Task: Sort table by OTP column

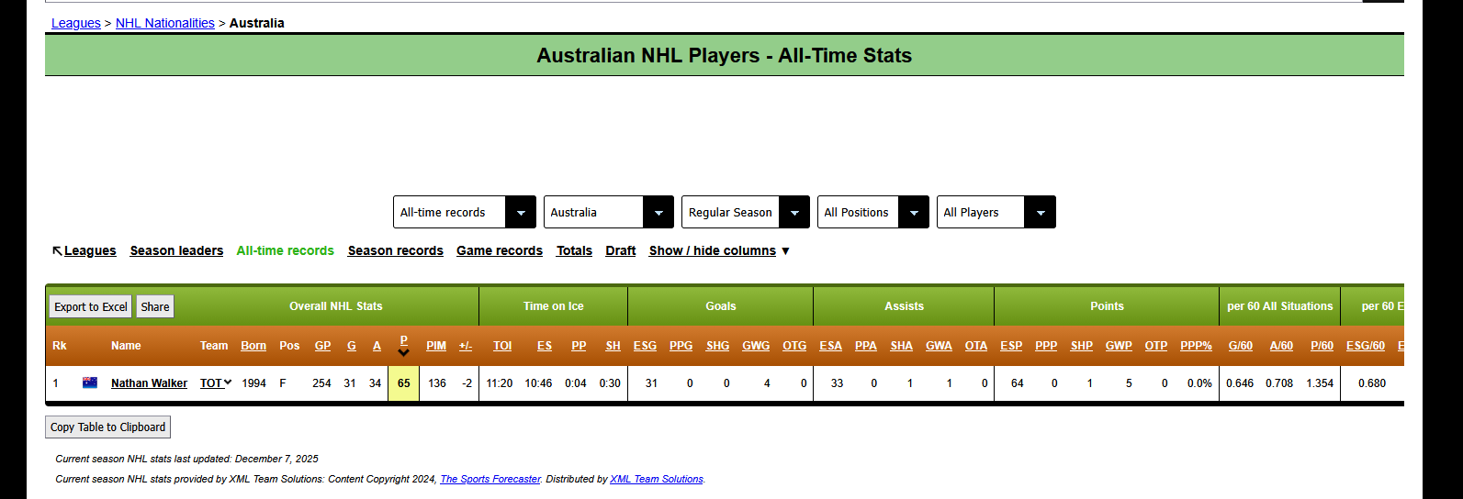Action: pos(1156,346)
